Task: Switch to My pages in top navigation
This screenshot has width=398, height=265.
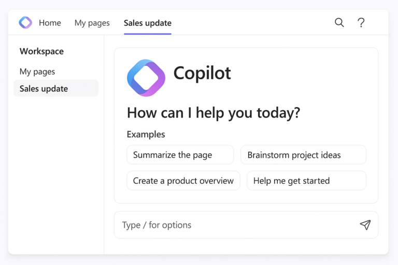Action: click(92, 23)
